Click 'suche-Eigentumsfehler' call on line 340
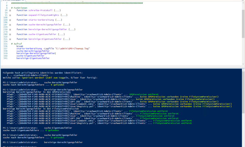 30,56
